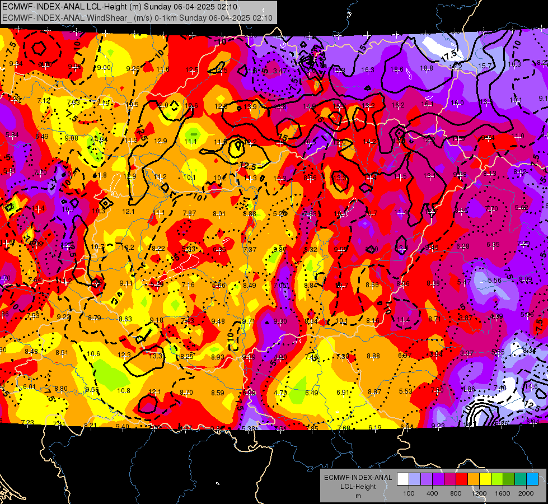Image resolution: width=548 pixels, height=504 pixels.
Task: Select the sky blue legend swatch
Action: coord(532,479)
